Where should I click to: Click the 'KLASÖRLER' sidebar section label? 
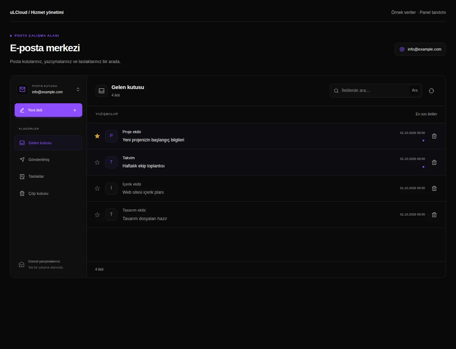tap(29, 129)
